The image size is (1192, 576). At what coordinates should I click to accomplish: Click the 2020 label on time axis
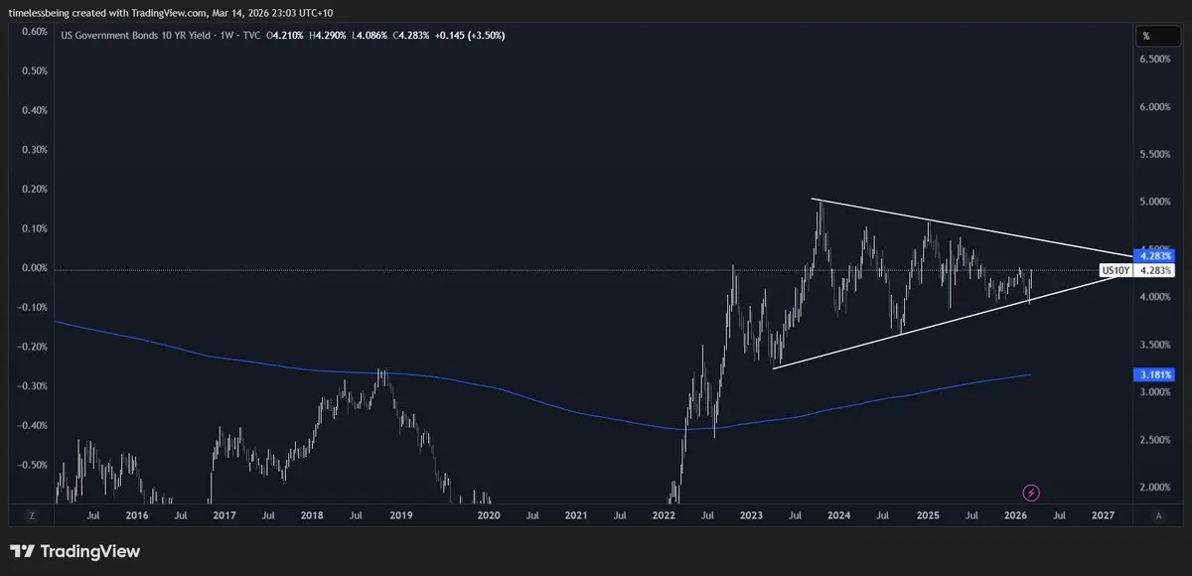[x=488, y=515]
